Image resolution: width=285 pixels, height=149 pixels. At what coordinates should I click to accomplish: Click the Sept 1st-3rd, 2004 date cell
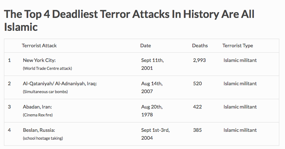point(155,134)
